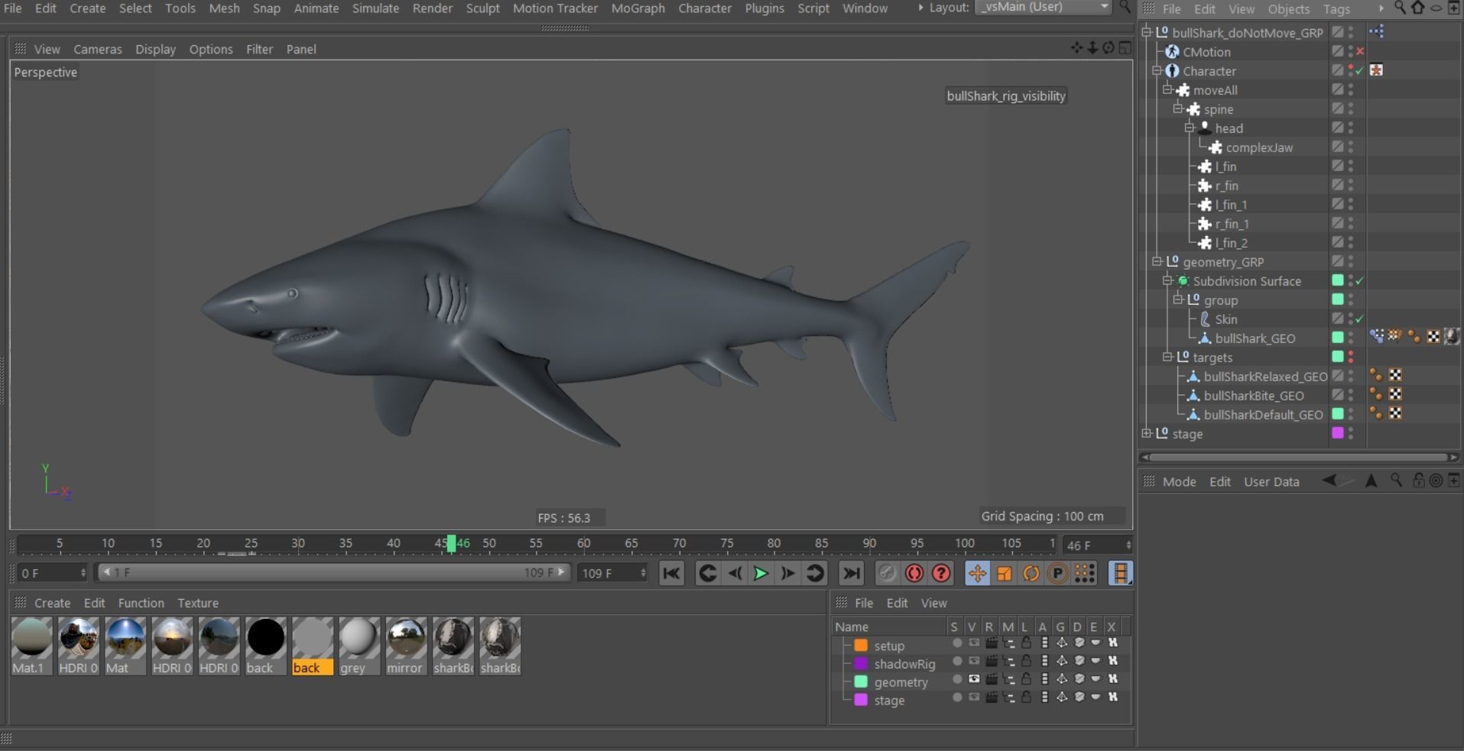1464x751 pixels.
Task: Toggle the Skin enable checkmark
Action: pyautogui.click(x=1360, y=319)
